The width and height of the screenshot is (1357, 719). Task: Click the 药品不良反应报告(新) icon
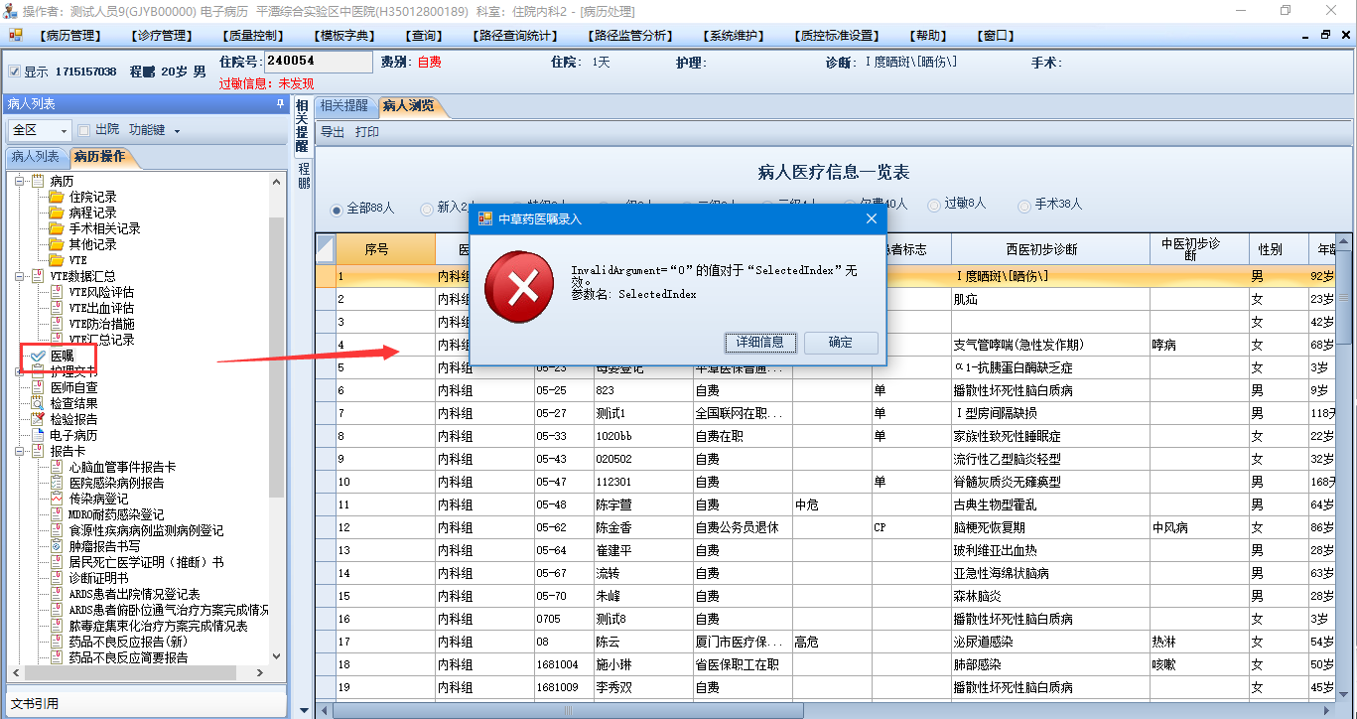[57, 642]
